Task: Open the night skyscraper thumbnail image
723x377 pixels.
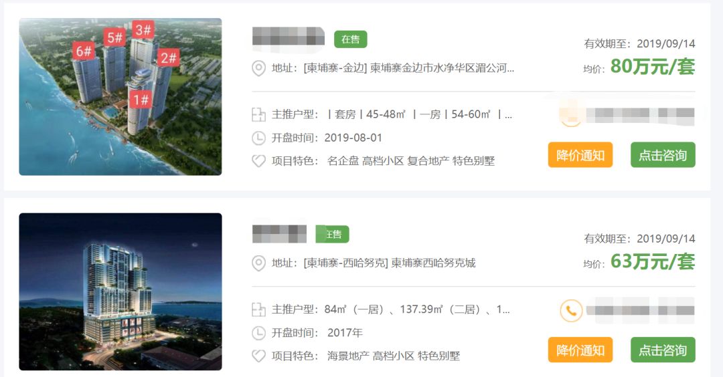Action: [120, 291]
